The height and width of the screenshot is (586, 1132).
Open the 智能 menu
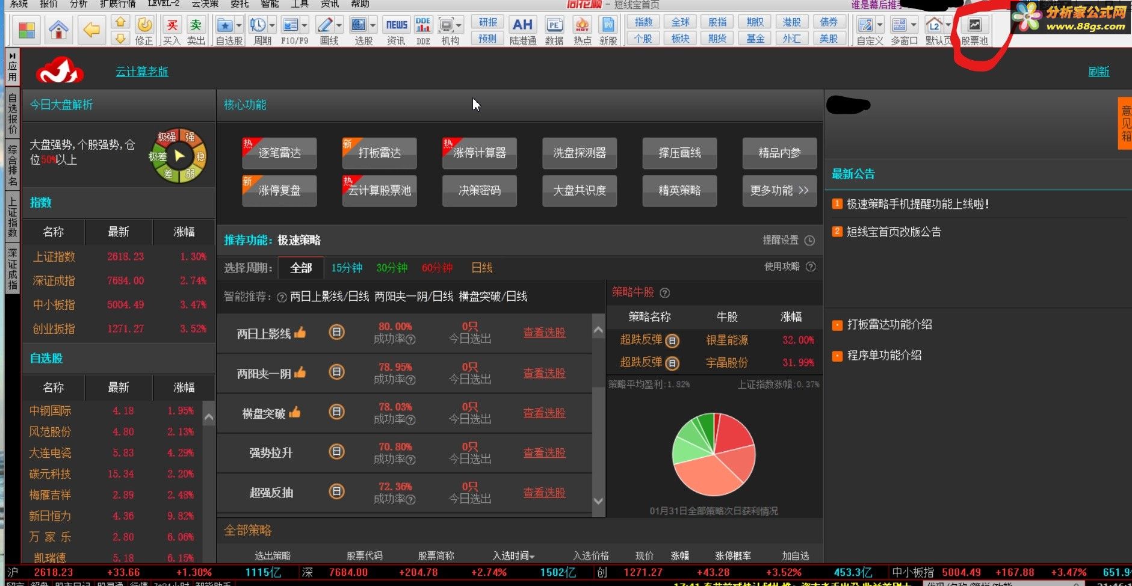270,4
